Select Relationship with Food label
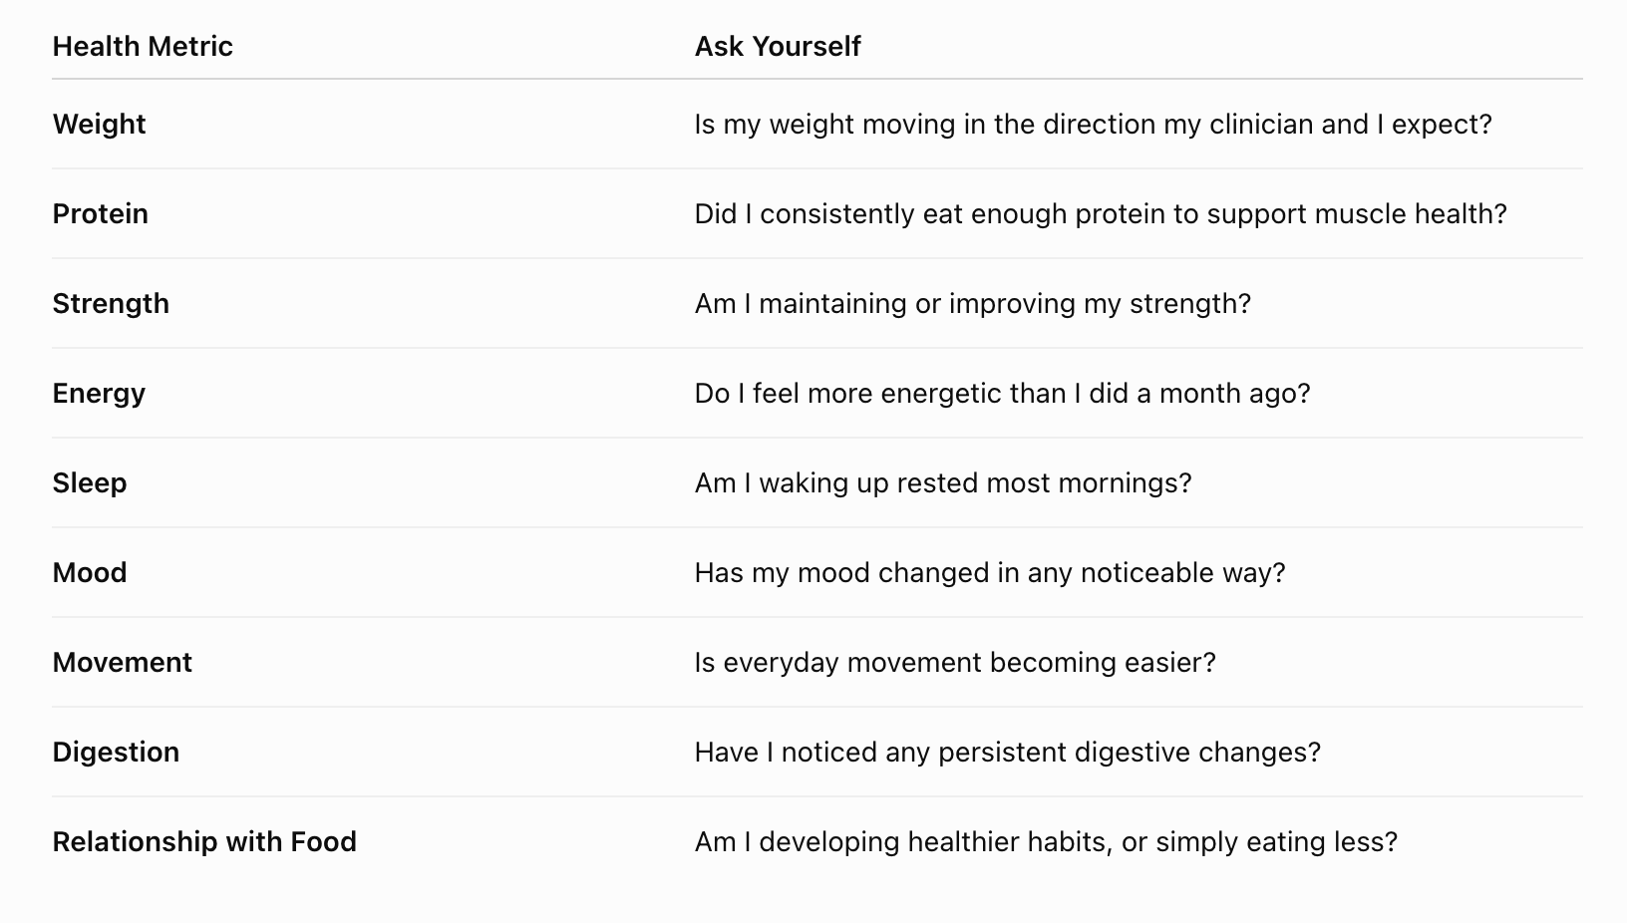Image resolution: width=1627 pixels, height=923 pixels. [x=204, y=842]
